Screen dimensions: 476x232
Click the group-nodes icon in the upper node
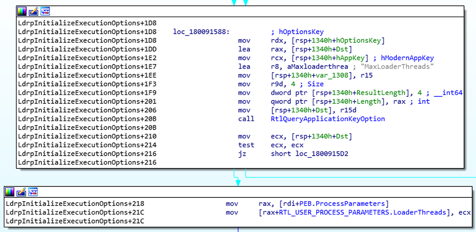45,11
